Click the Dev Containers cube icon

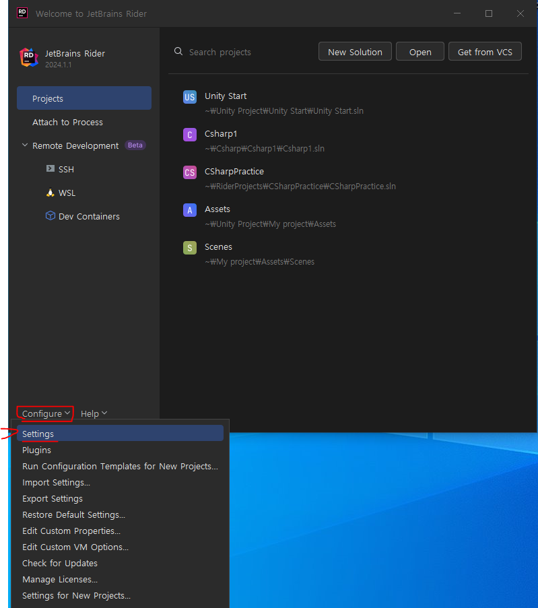51,215
